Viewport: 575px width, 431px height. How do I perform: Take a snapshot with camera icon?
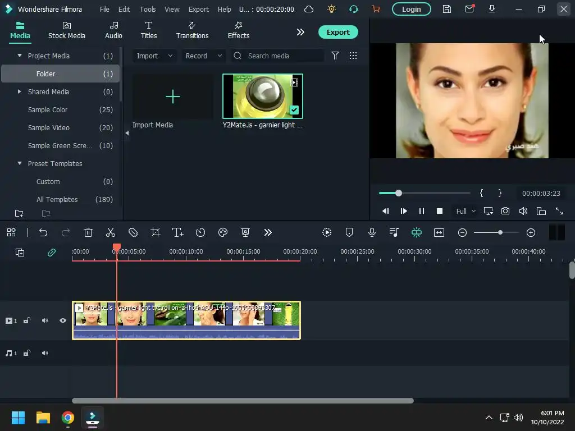[505, 211]
